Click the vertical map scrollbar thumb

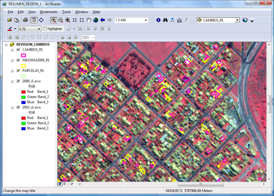click(269, 104)
